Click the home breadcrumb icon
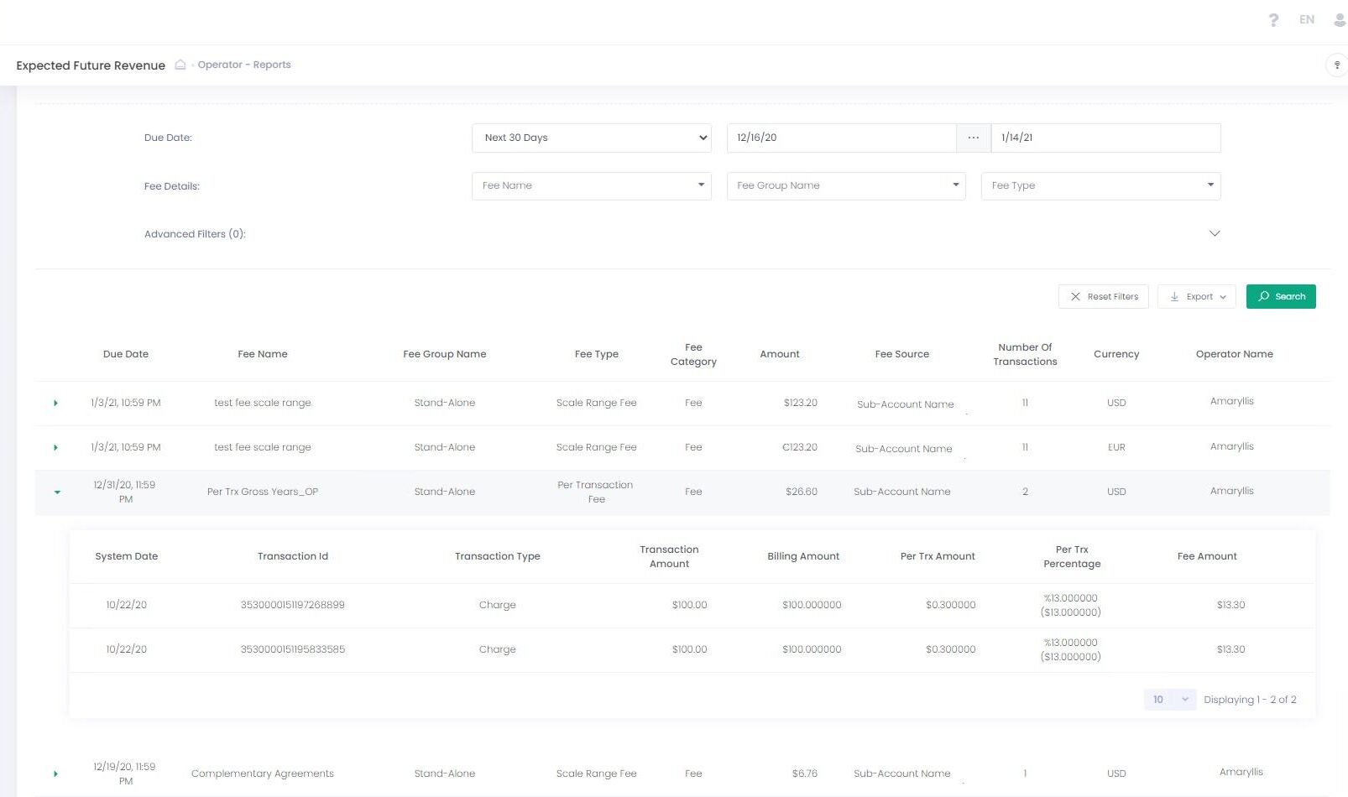The height and width of the screenshot is (797, 1348). (x=180, y=65)
